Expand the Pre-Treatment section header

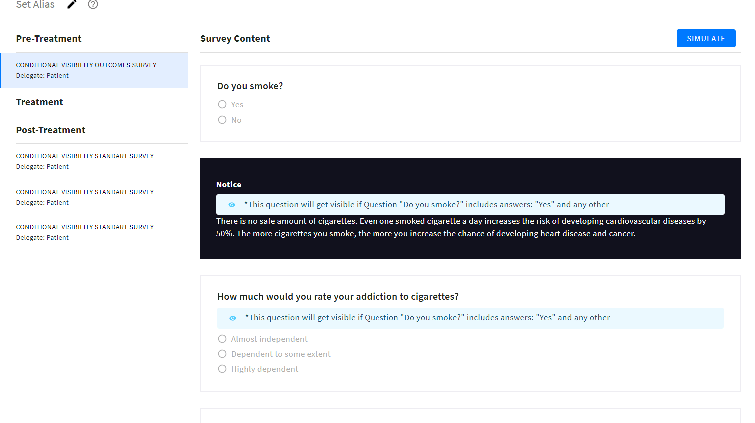(49, 39)
